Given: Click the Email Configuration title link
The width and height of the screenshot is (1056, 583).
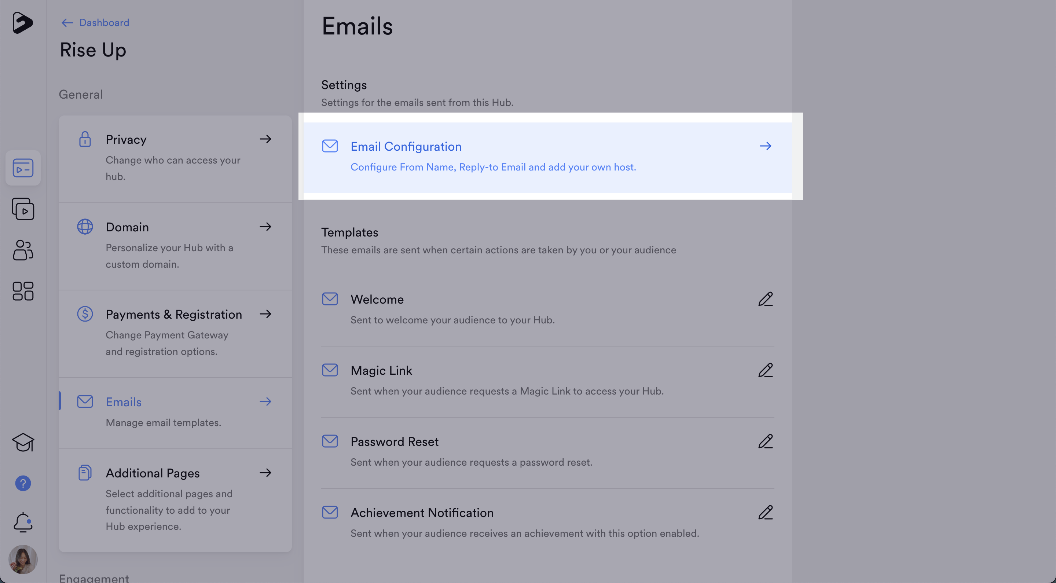Looking at the screenshot, I should click(x=406, y=147).
